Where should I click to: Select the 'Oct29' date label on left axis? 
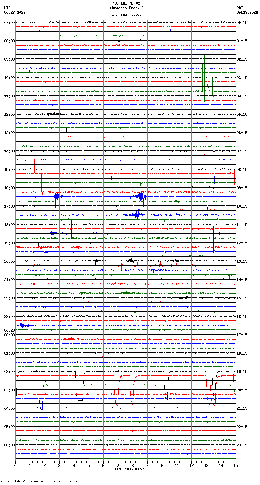coord(9,330)
